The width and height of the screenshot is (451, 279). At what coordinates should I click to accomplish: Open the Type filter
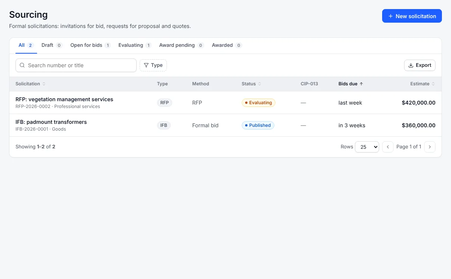tap(153, 65)
